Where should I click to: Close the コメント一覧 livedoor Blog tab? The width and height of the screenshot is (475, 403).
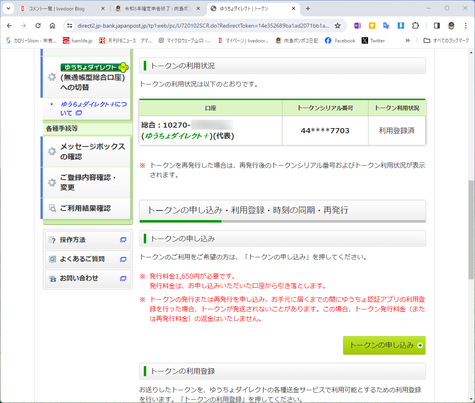[x=103, y=9]
